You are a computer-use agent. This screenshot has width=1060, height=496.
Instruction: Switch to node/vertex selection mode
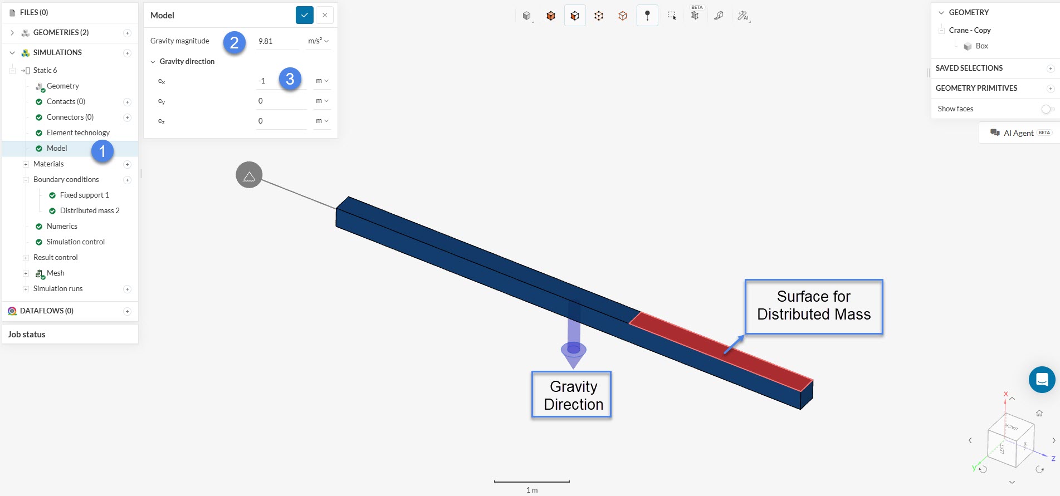tap(599, 16)
